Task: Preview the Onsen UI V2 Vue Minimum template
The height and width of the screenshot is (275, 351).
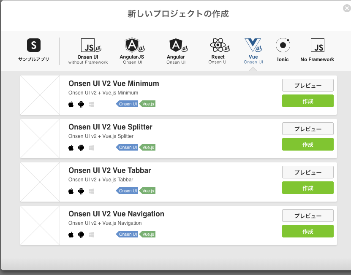Action: point(308,85)
